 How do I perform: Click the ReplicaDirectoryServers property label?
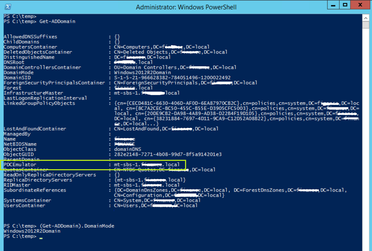coord(38,180)
